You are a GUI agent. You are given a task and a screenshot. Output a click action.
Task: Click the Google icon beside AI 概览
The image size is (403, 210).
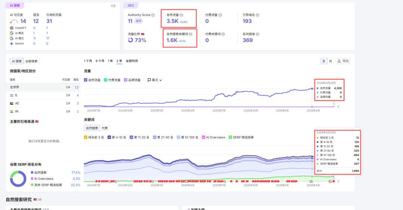pyautogui.click(x=12, y=33)
